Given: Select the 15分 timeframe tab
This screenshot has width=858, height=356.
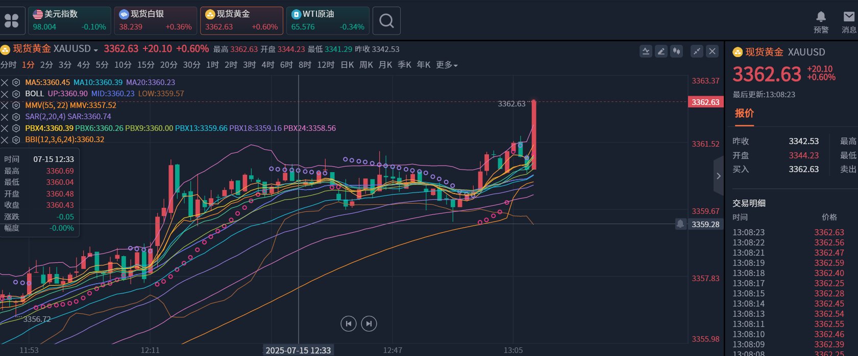Looking at the screenshot, I should 145,65.
